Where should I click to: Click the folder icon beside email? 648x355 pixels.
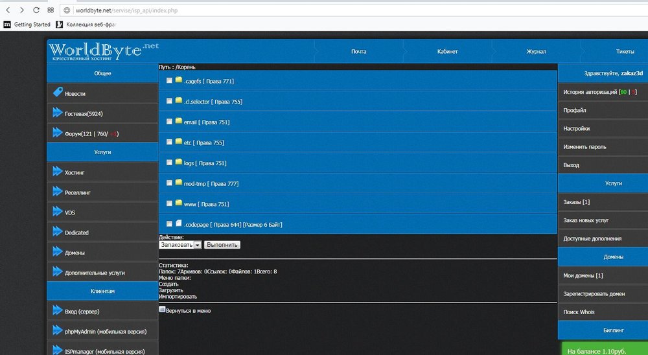pos(178,121)
